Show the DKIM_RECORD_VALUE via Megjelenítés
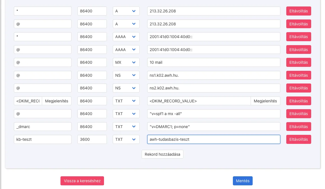The width and height of the screenshot is (325, 189). click(x=265, y=101)
